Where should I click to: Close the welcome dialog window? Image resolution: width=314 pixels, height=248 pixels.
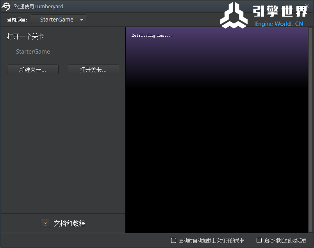coord(307,6)
